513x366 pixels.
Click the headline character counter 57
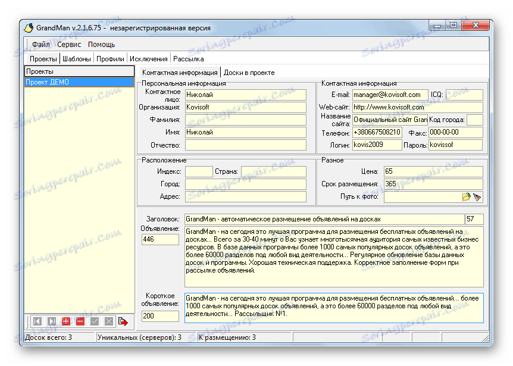click(x=474, y=219)
